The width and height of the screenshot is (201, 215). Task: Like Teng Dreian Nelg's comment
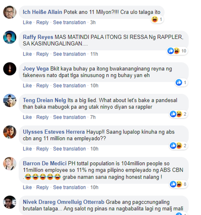click(x=27, y=117)
